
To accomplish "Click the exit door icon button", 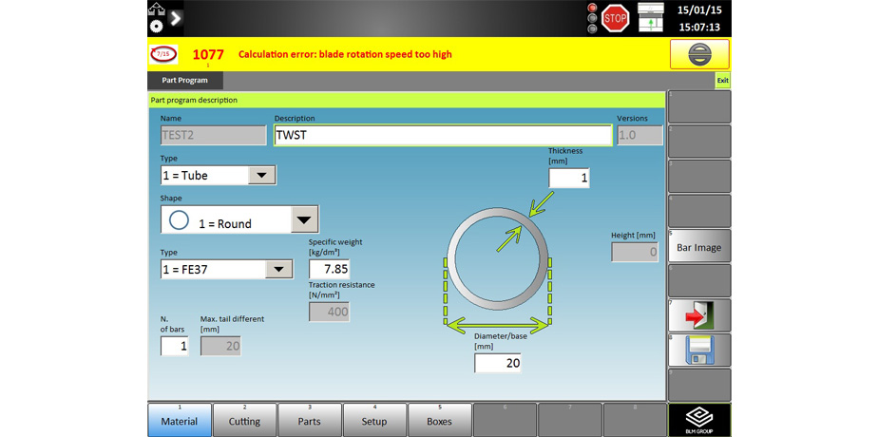I will [x=699, y=315].
